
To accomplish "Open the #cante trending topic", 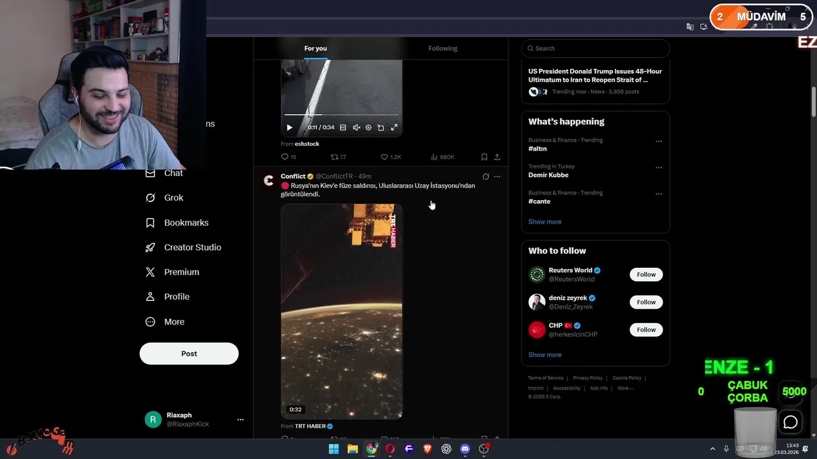I will point(539,201).
